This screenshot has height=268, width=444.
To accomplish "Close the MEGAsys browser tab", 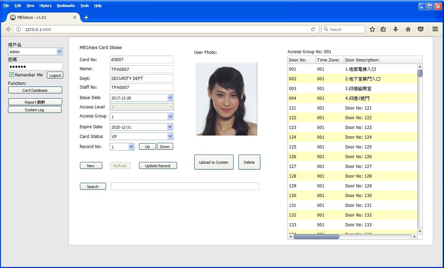I will pyautogui.click(x=74, y=17).
